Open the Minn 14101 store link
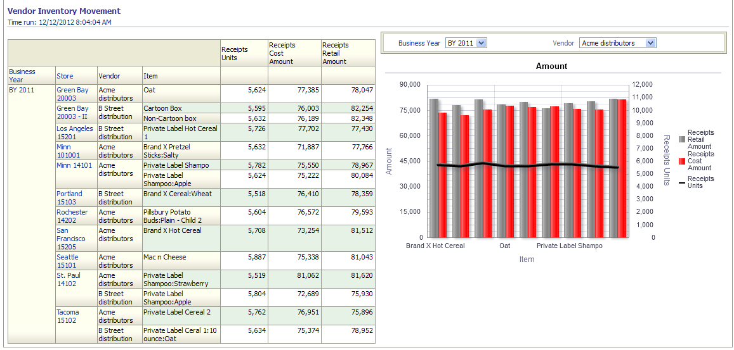Screen dimensions: 734x350 tap(74, 165)
